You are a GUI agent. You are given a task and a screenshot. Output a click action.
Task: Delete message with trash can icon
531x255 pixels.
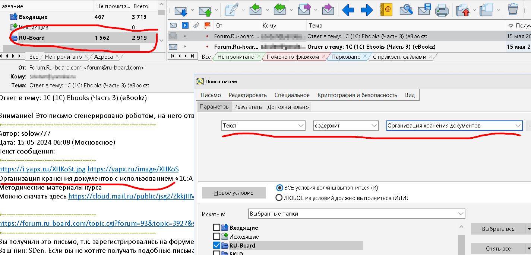[513, 9]
